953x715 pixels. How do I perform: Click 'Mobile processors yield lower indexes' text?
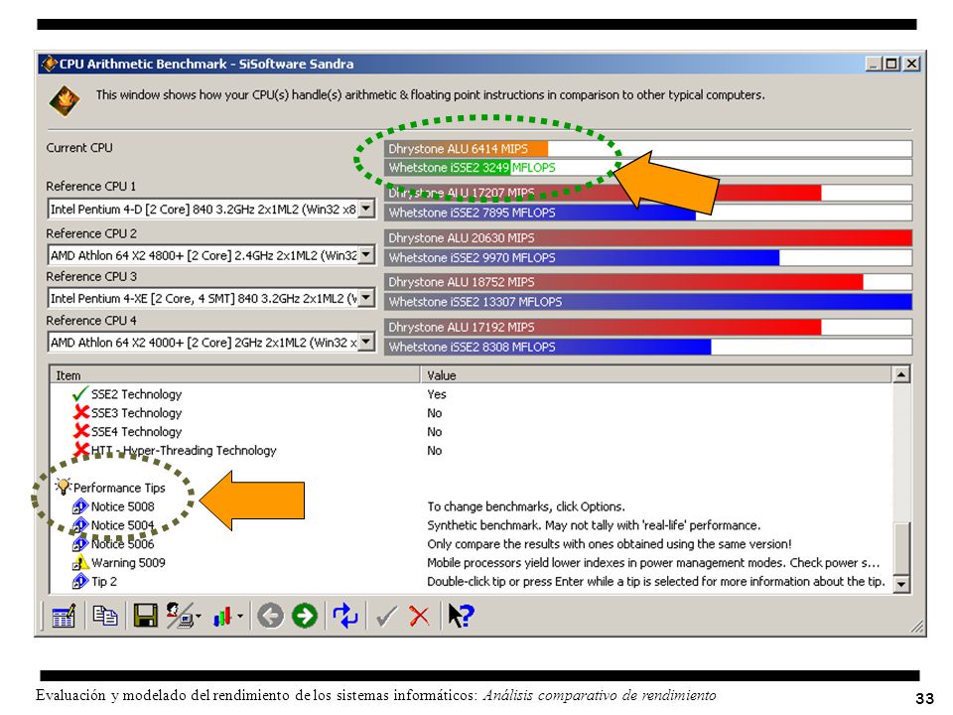(653, 563)
